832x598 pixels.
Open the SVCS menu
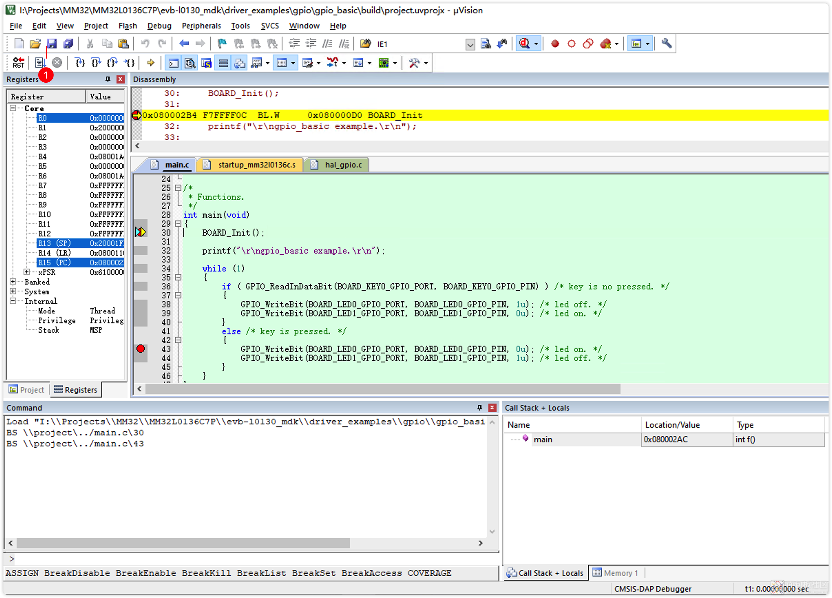270,26
